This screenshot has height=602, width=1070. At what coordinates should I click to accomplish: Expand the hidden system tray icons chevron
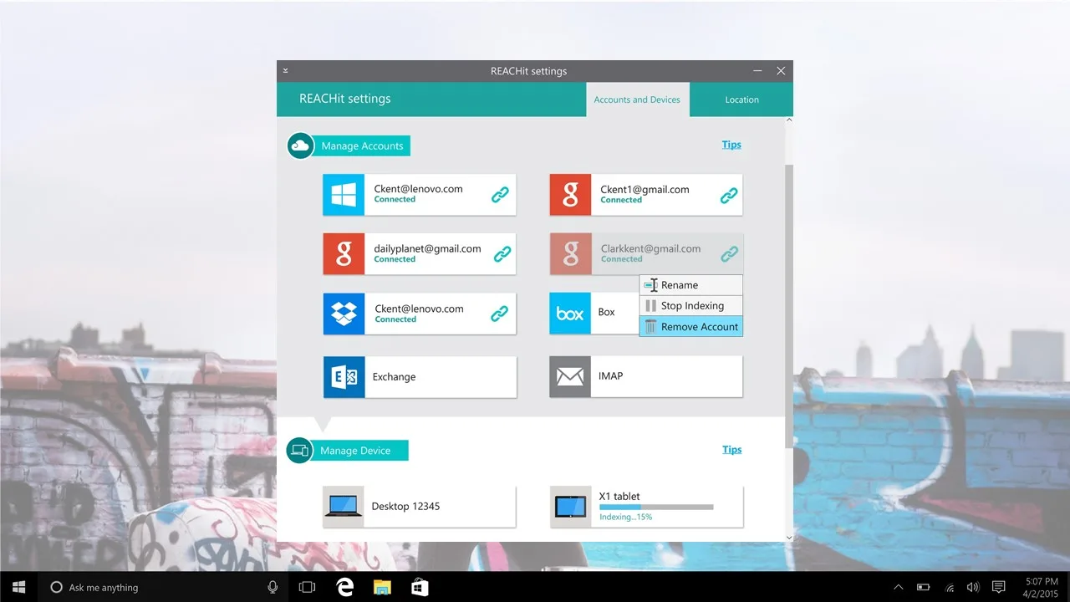point(899,588)
